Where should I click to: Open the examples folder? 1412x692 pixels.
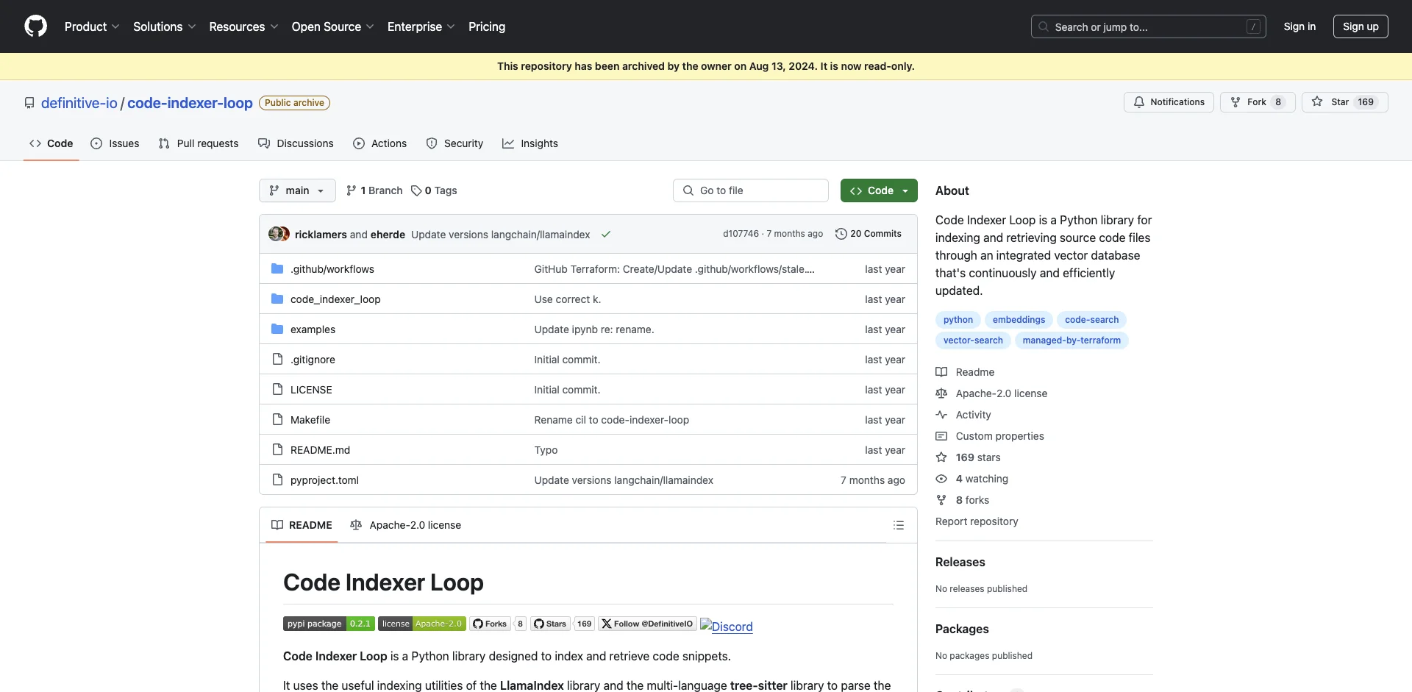[x=313, y=329]
